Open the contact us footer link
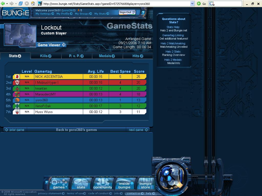Image resolution: width=262 pixels, height=196 pixels. [135, 193]
